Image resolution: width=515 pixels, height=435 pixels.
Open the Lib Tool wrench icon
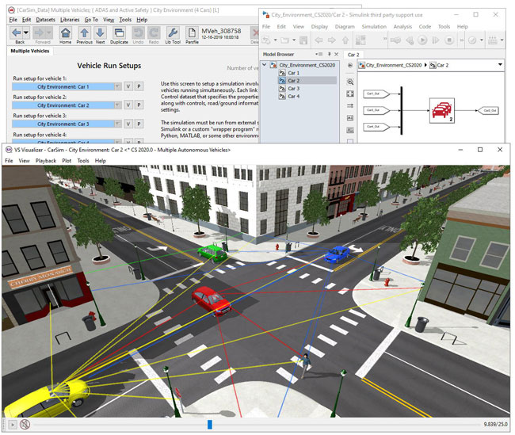coord(173,32)
